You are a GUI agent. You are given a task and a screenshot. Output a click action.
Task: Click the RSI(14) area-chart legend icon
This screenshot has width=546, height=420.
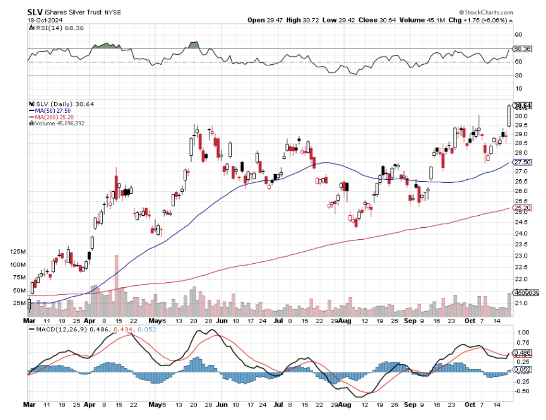[x=31, y=29]
